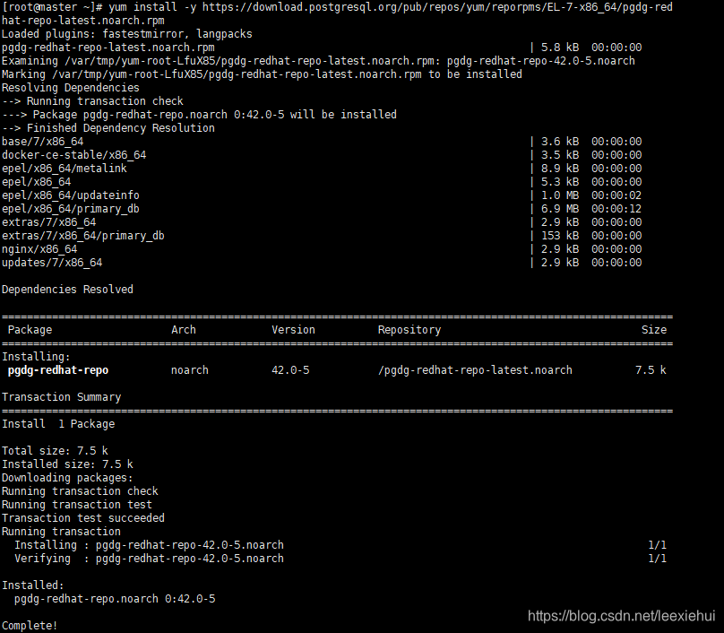Click the Size column header
The image size is (724, 633).
click(x=654, y=330)
